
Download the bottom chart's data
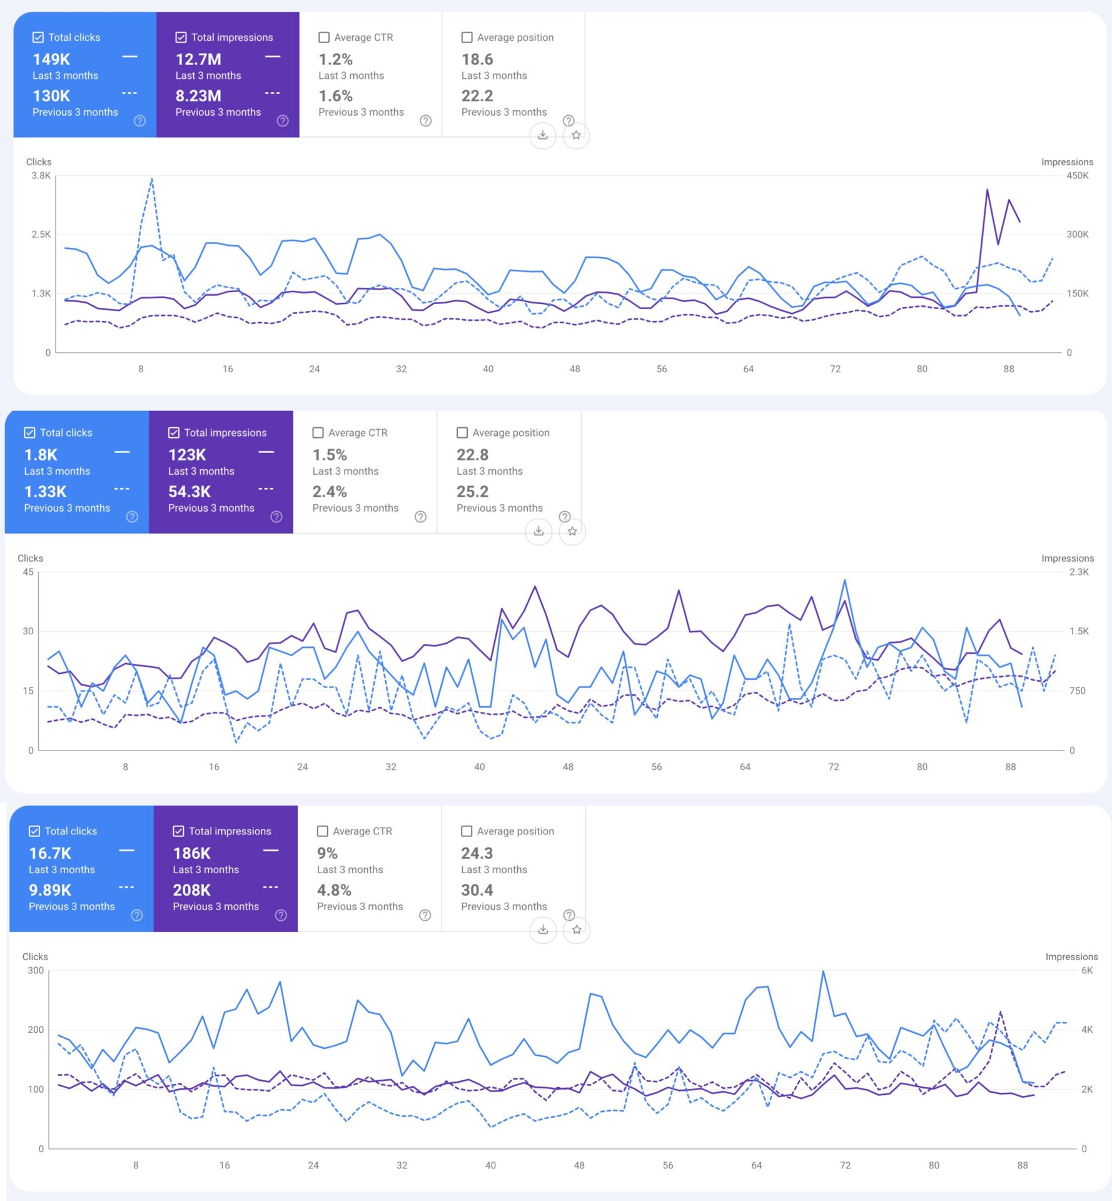543,930
